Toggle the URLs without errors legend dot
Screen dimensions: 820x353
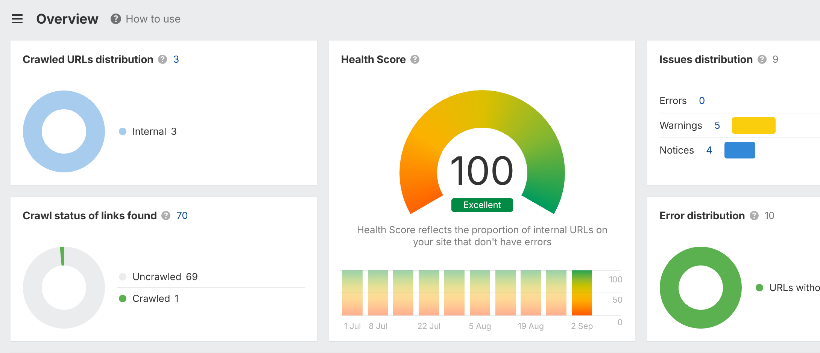click(759, 288)
